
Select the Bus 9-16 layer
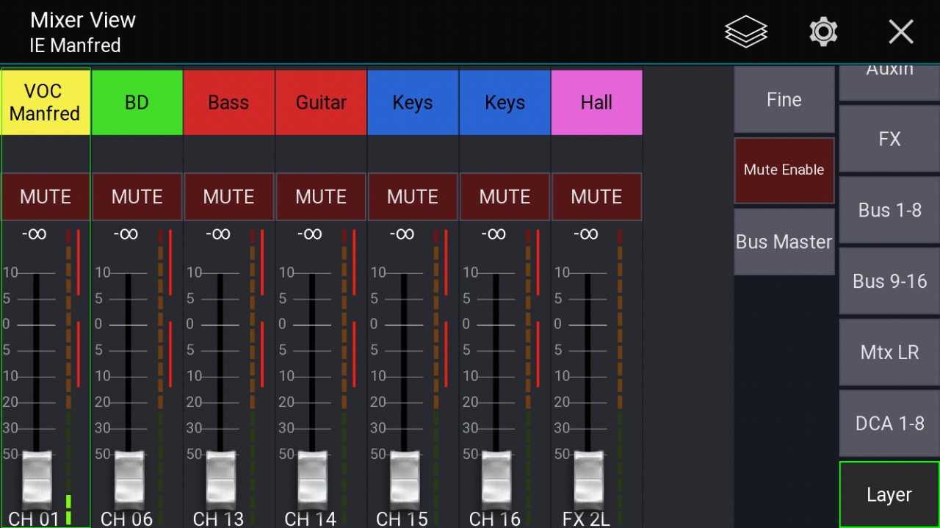pos(889,281)
